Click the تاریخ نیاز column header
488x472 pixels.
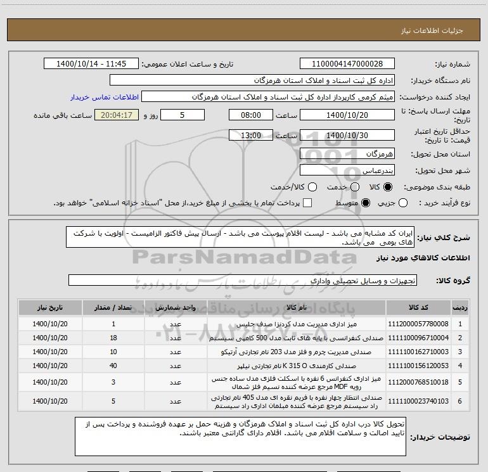pos(50,307)
